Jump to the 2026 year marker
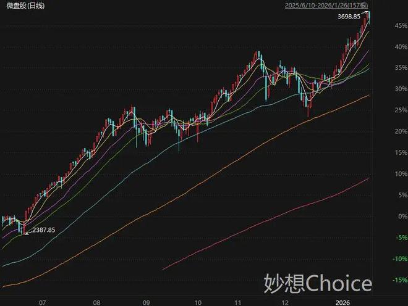The height and width of the screenshot is (306, 408). [x=344, y=302]
